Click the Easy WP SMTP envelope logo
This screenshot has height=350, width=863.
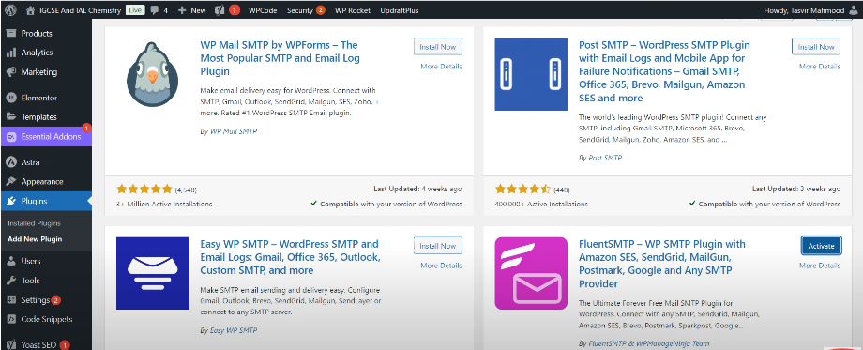coord(153,273)
